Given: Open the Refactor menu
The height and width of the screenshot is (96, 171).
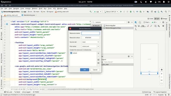Looking at the screenshot, I should tap(35, 9).
